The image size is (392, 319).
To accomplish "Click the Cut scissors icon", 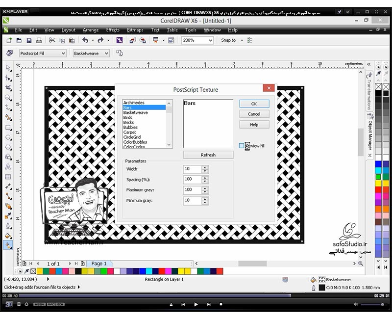I will (x=52, y=40).
